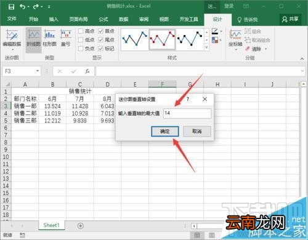
Task: Click the formula bar confirm checkmark
Action: tap(74, 71)
